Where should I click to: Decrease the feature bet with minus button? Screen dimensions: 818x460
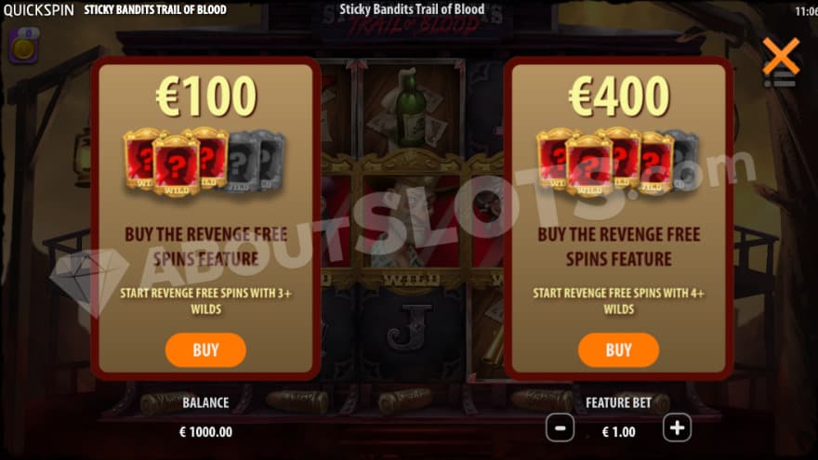point(560,428)
